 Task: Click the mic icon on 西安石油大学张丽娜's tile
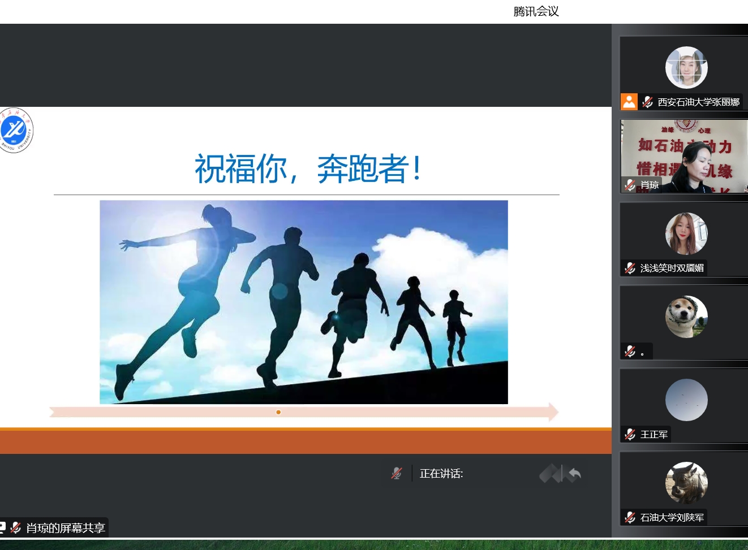(647, 102)
